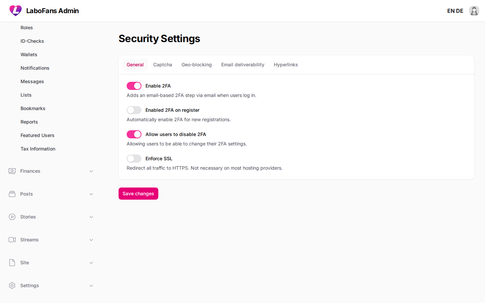Turn off the Enable 2FA switch
Viewport: 485px width, 303px height.
[x=134, y=86]
